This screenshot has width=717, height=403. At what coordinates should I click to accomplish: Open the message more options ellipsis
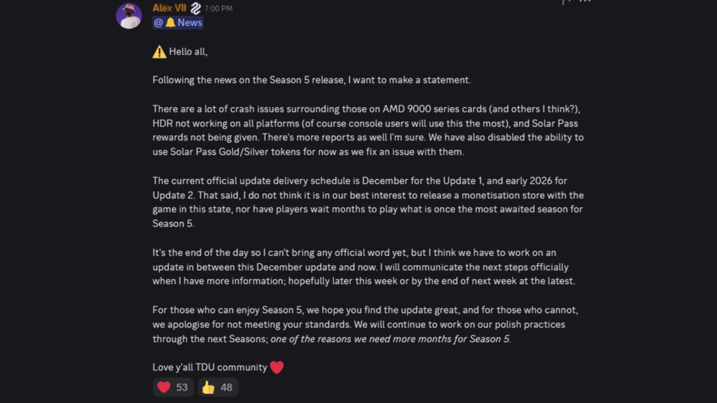pyautogui.click(x=585, y=2)
